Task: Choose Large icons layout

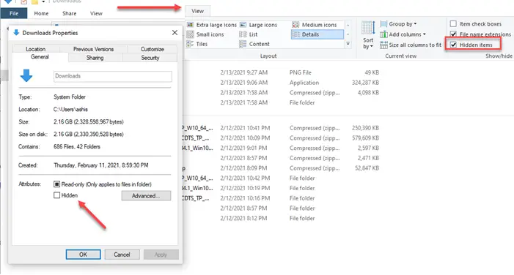Action: coord(258,25)
